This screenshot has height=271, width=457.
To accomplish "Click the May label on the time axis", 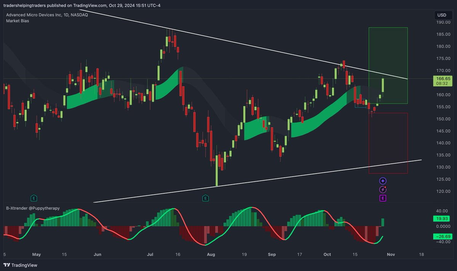I will tap(36, 254).
